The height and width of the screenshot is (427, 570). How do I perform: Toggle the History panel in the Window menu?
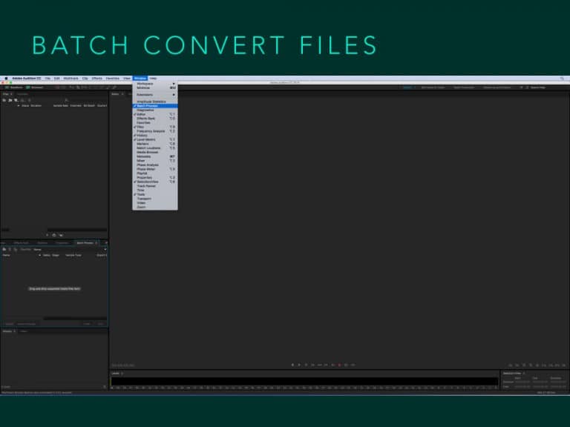155,135
